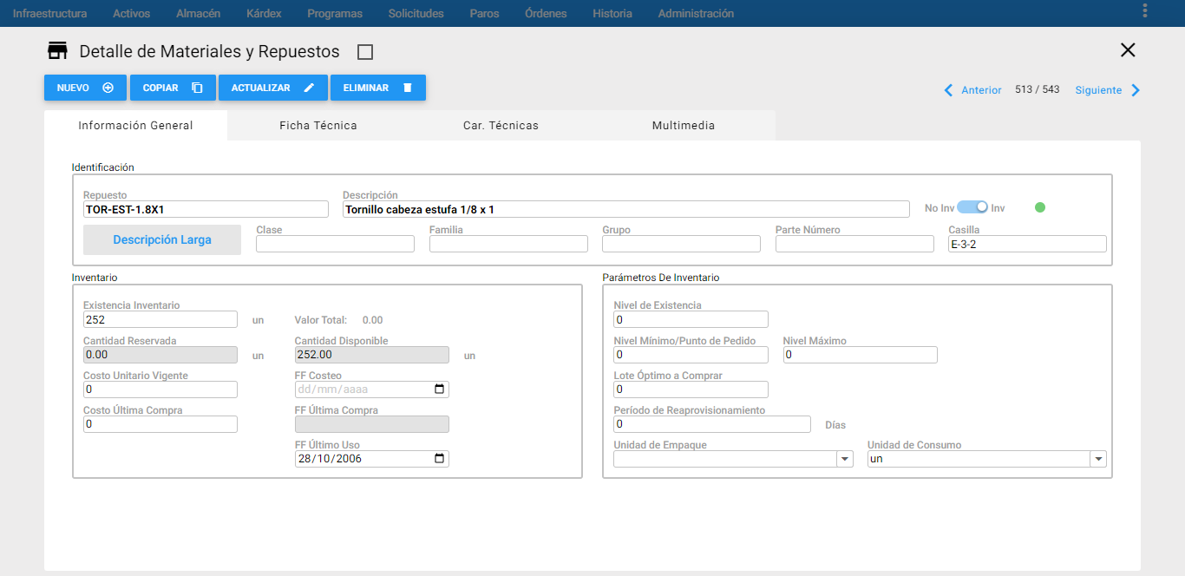Open the Kárdex menu
This screenshot has height=576, width=1185.
coord(264,13)
